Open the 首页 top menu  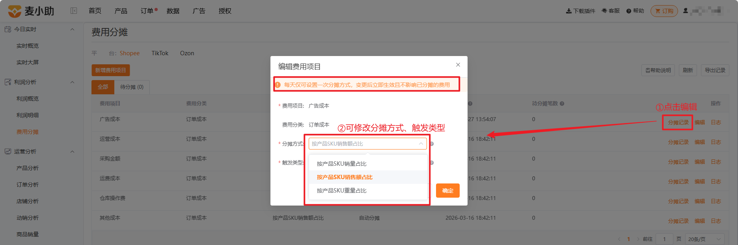95,11
